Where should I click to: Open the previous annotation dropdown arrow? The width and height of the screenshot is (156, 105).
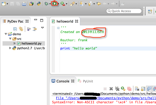pos(94,4)
